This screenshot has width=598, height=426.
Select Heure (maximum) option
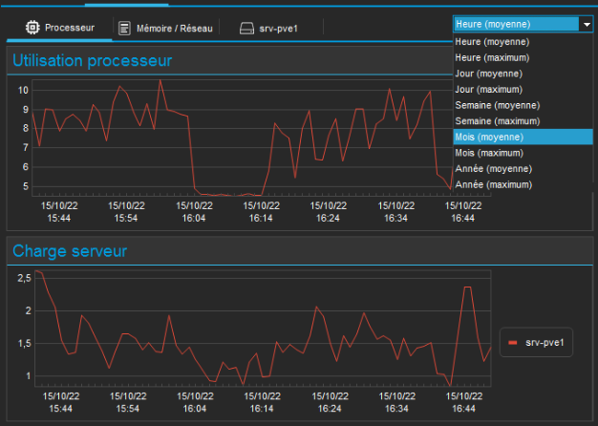(x=523, y=57)
